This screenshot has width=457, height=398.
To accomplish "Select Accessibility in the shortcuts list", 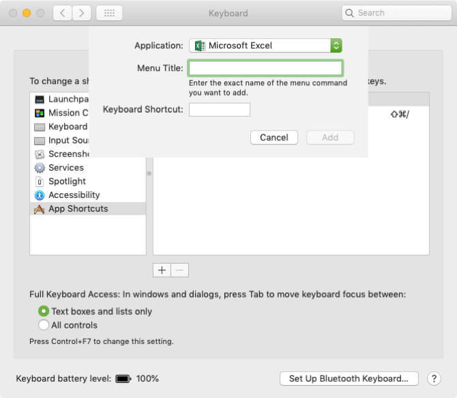I will point(88,195).
